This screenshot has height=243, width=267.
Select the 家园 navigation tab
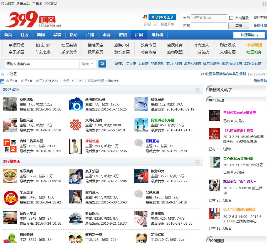click(x=107, y=35)
